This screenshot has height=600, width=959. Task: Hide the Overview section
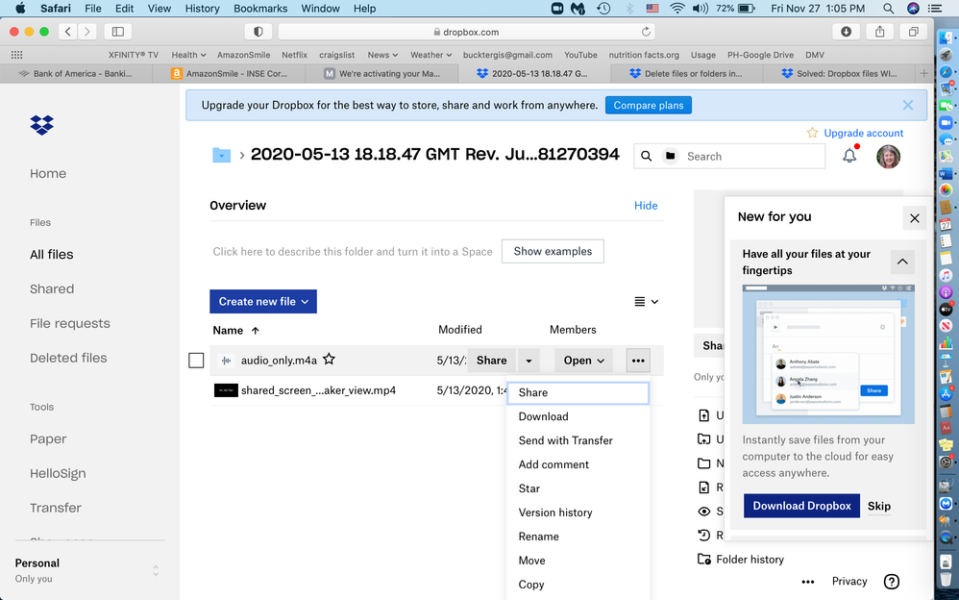[646, 206]
